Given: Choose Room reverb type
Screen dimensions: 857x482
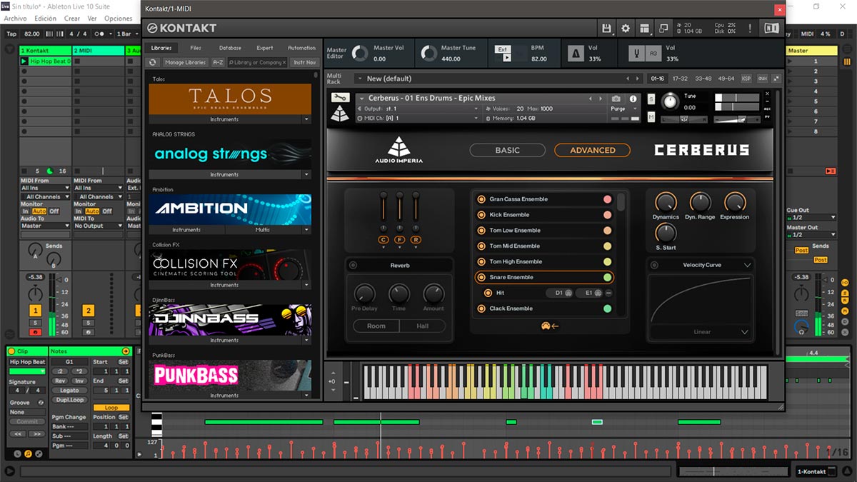Looking at the screenshot, I should 376,326.
